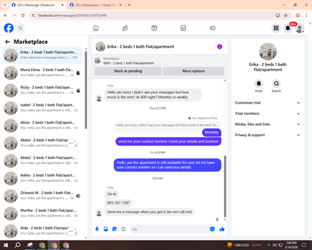Go back with the browser back arrow
Viewport: 312px width, 250px height.
click(x=6, y=16)
